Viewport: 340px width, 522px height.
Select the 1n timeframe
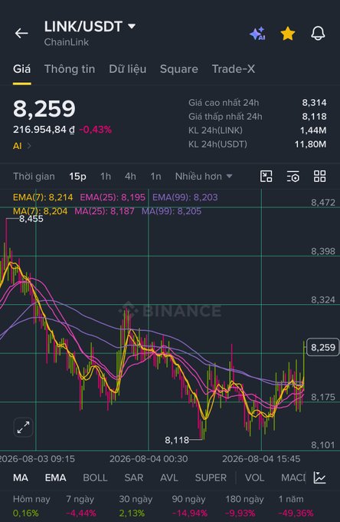(155, 176)
